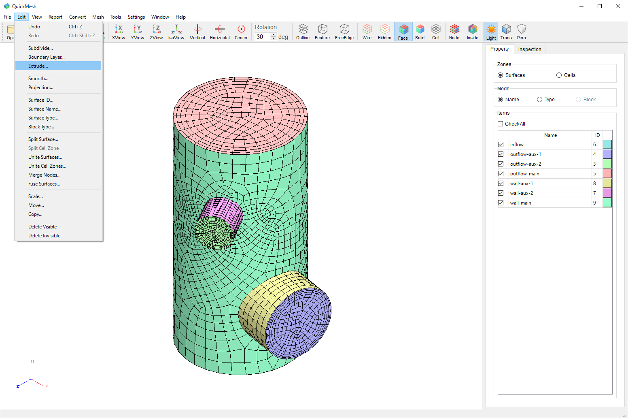Tick the Check All checkbox

(x=501, y=124)
